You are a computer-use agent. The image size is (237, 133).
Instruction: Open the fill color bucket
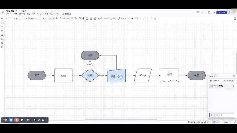[x=83, y=18]
